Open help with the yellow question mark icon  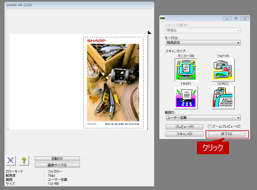(24, 161)
